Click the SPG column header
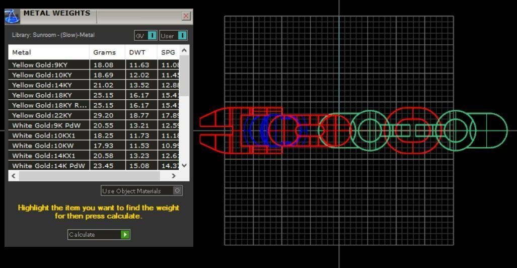 point(168,52)
